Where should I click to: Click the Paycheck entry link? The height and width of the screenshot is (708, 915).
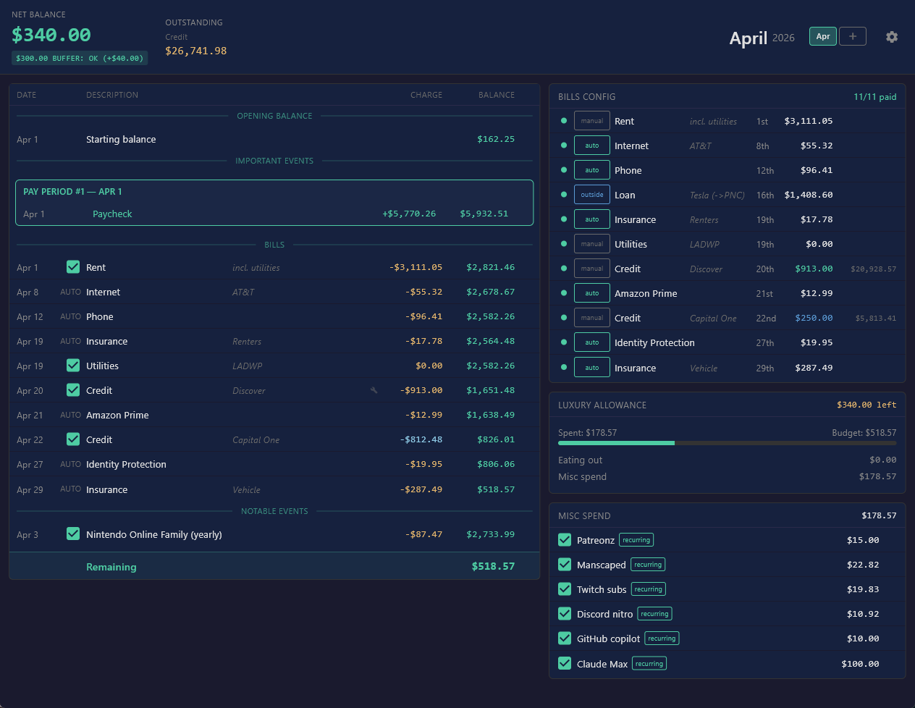click(x=112, y=214)
